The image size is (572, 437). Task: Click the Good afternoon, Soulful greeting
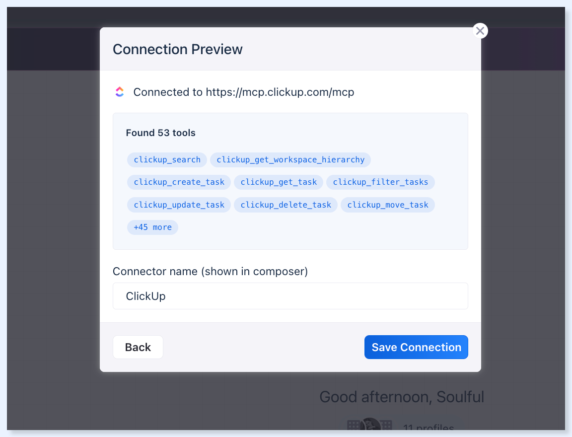[x=402, y=397]
